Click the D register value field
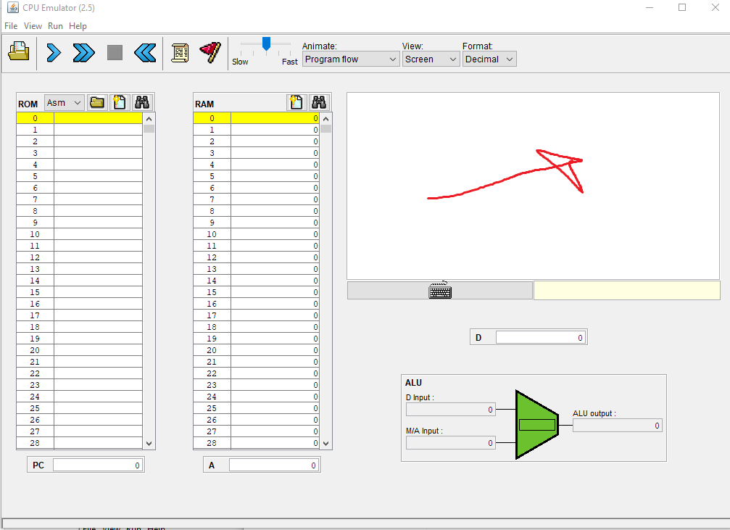 [x=539, y=336]
